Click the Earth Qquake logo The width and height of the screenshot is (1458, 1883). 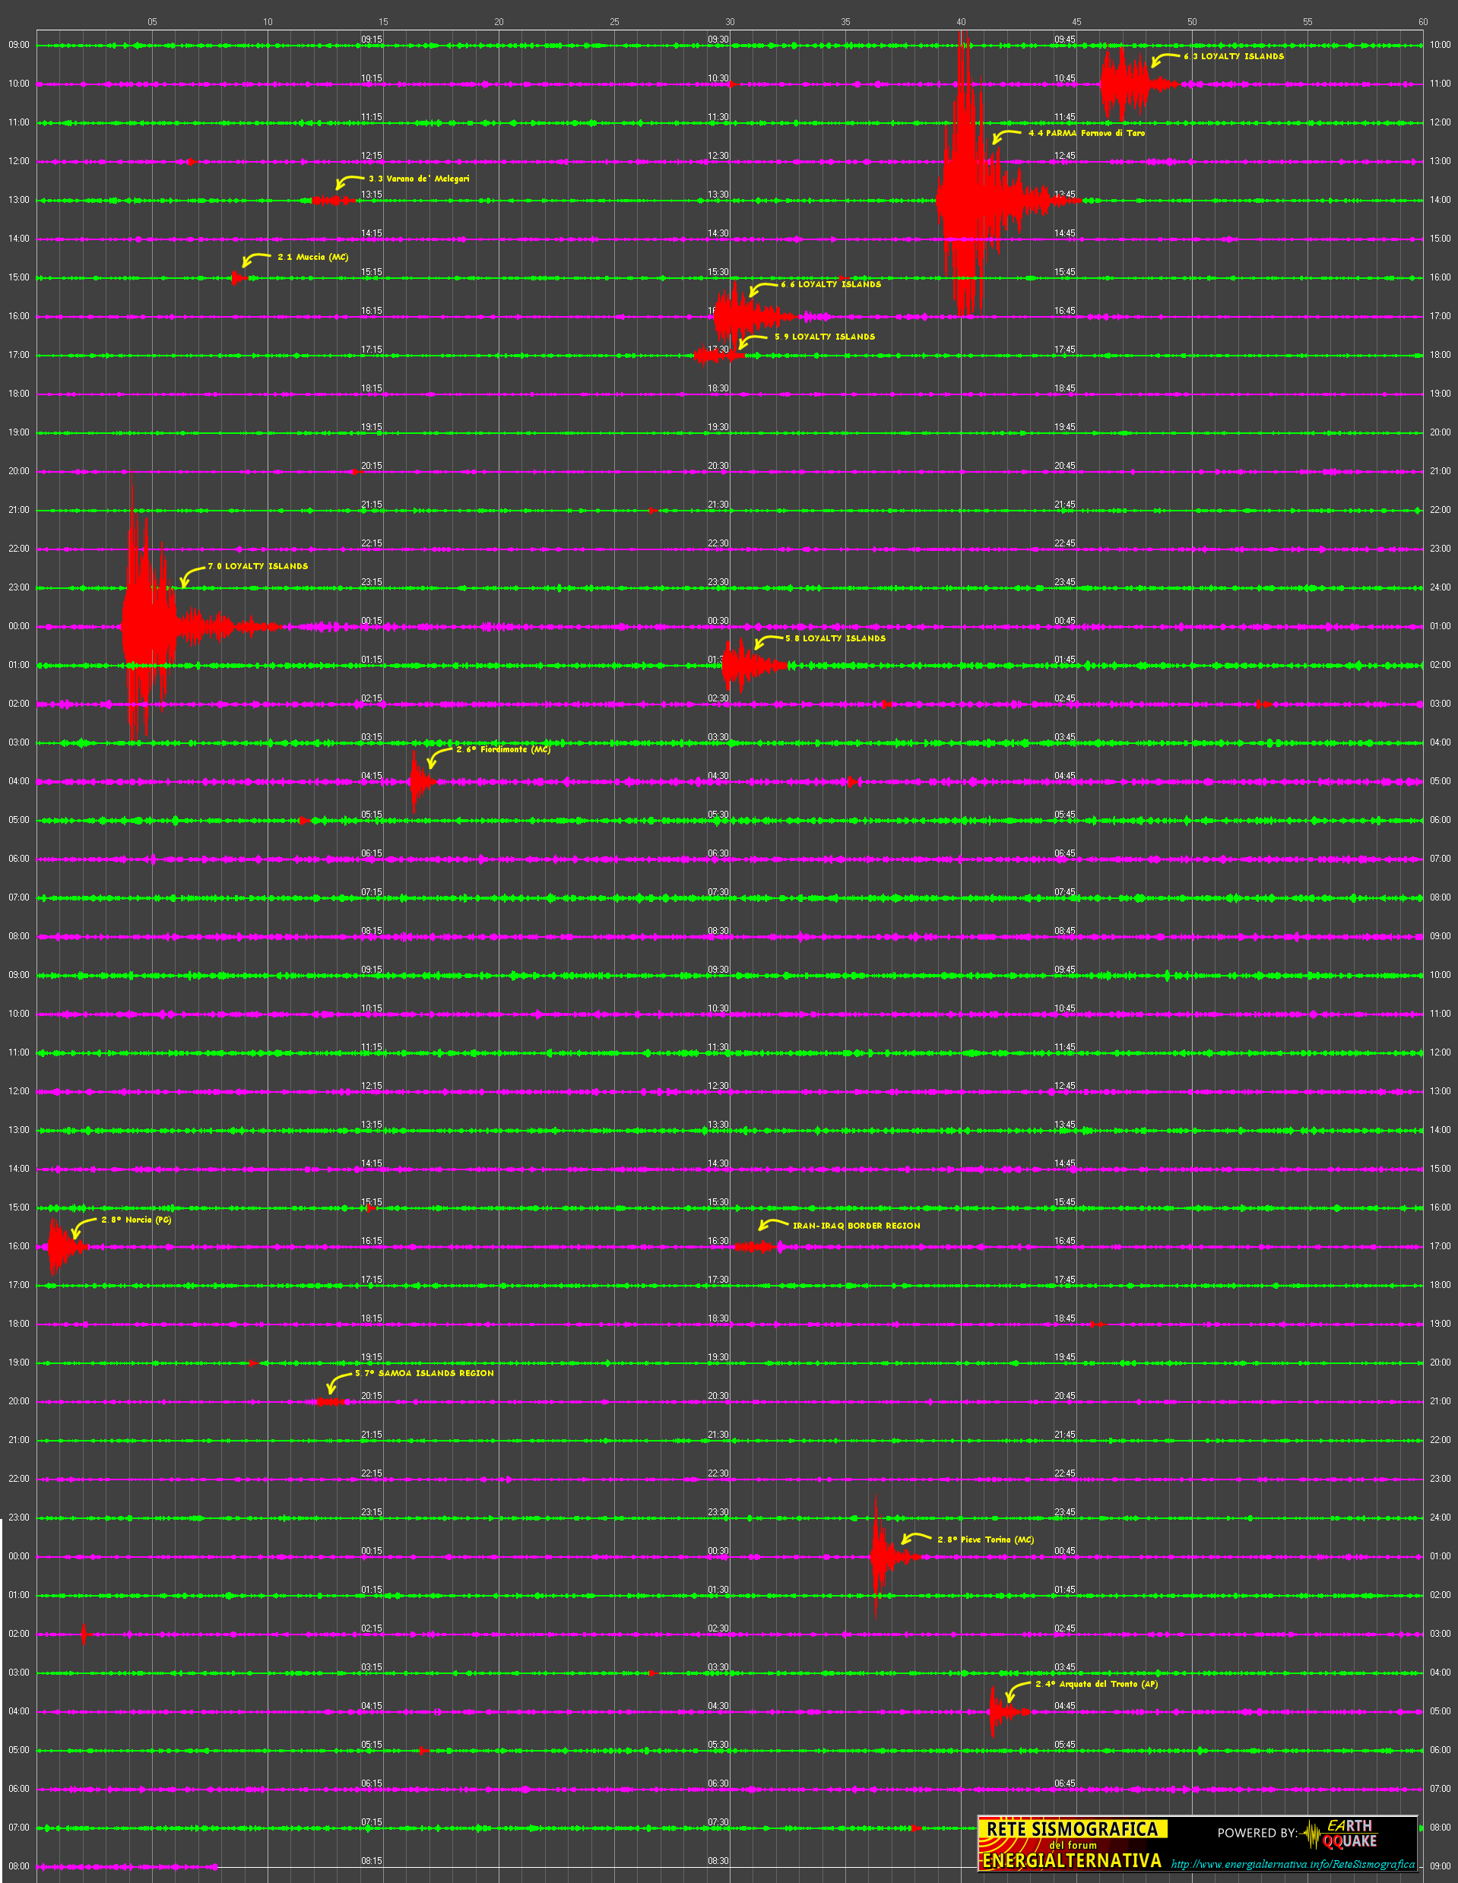pos(1340,1834)
